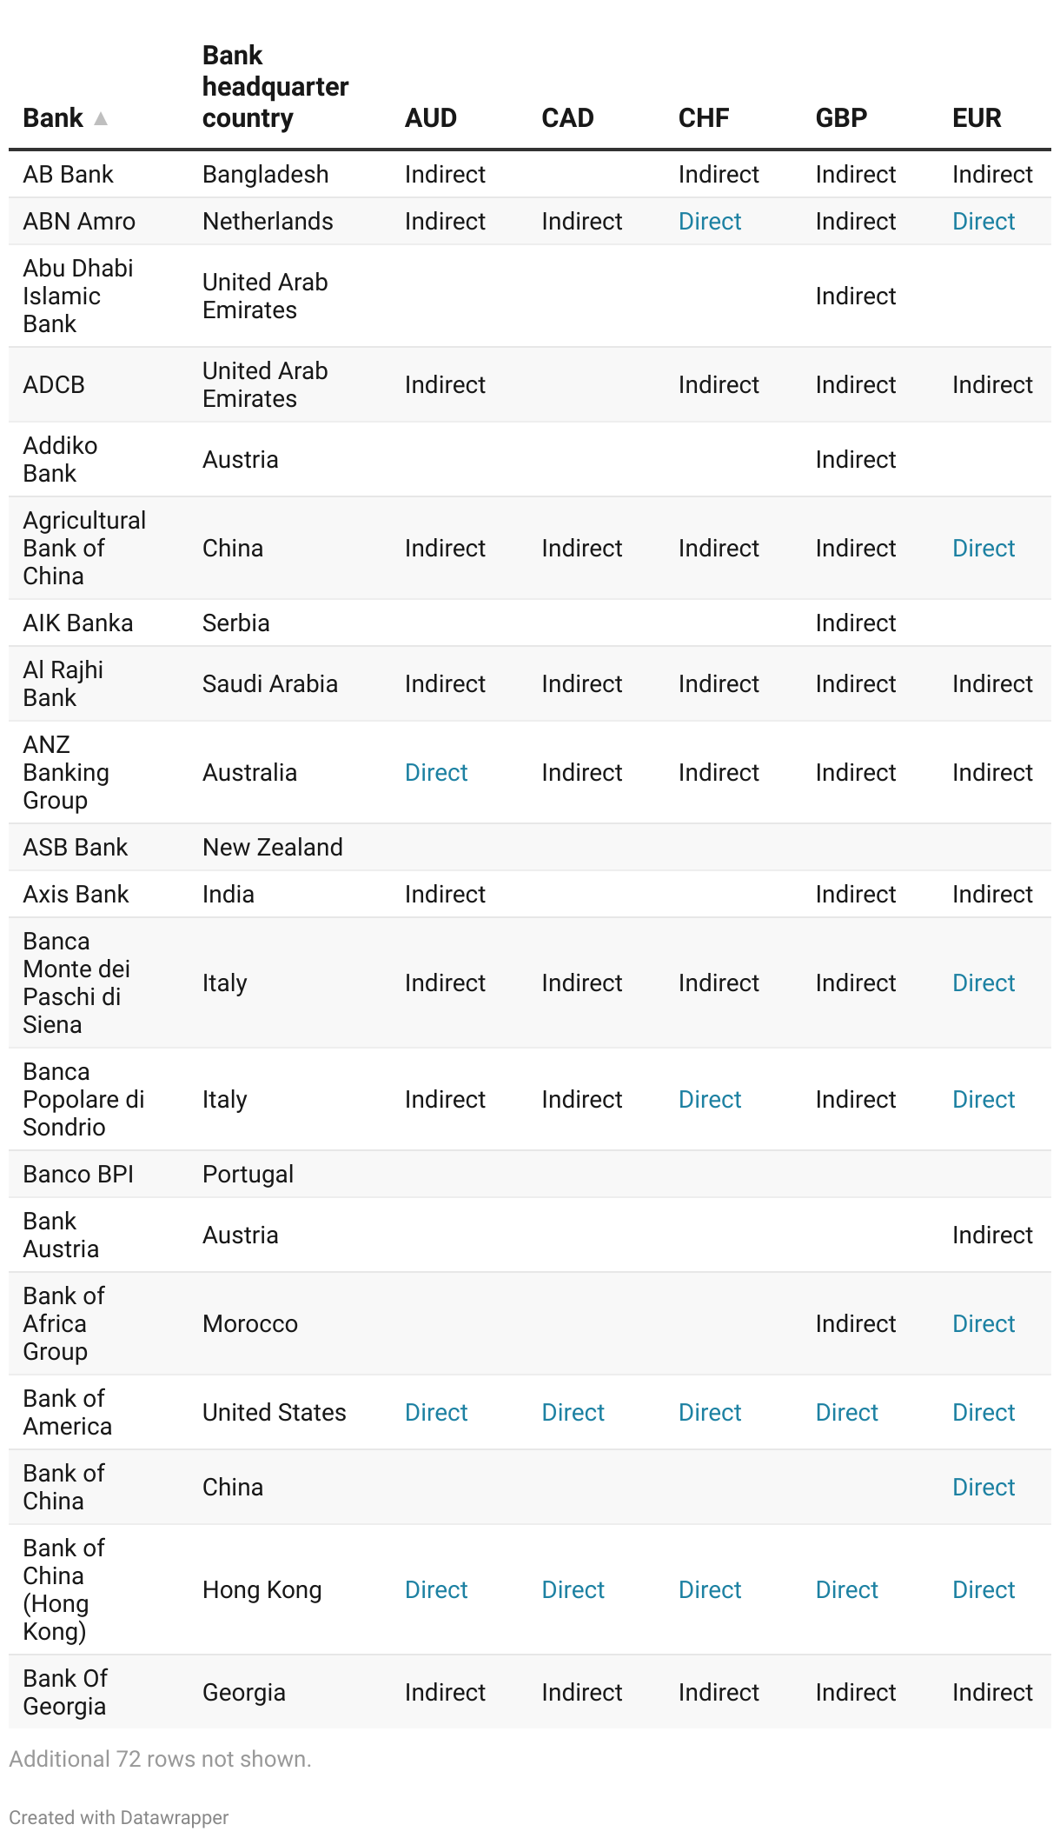The height and width of the screenshot is (1838, 1060).
Task: Click the AUD column header
Action: pyautogui.click(x=430, y=118)
